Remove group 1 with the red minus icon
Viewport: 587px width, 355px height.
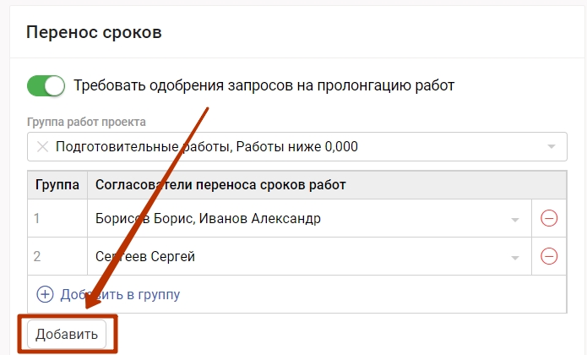[549, 219]
